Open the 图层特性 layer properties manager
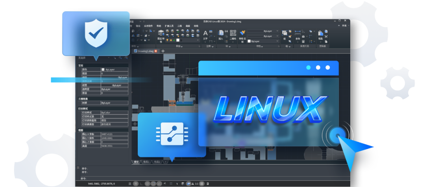The height and width of the screenshot is (187, 425). [x=161, y=36]
